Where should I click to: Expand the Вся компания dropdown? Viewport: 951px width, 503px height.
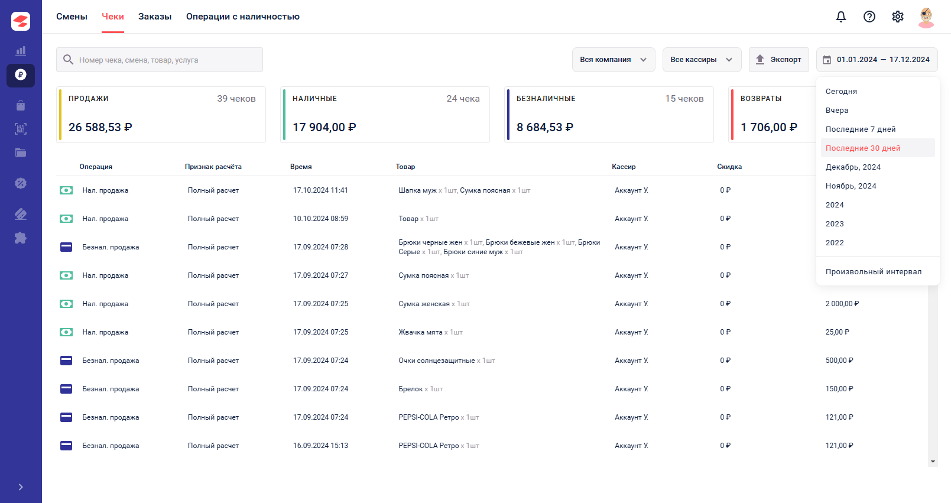[614, 60]
